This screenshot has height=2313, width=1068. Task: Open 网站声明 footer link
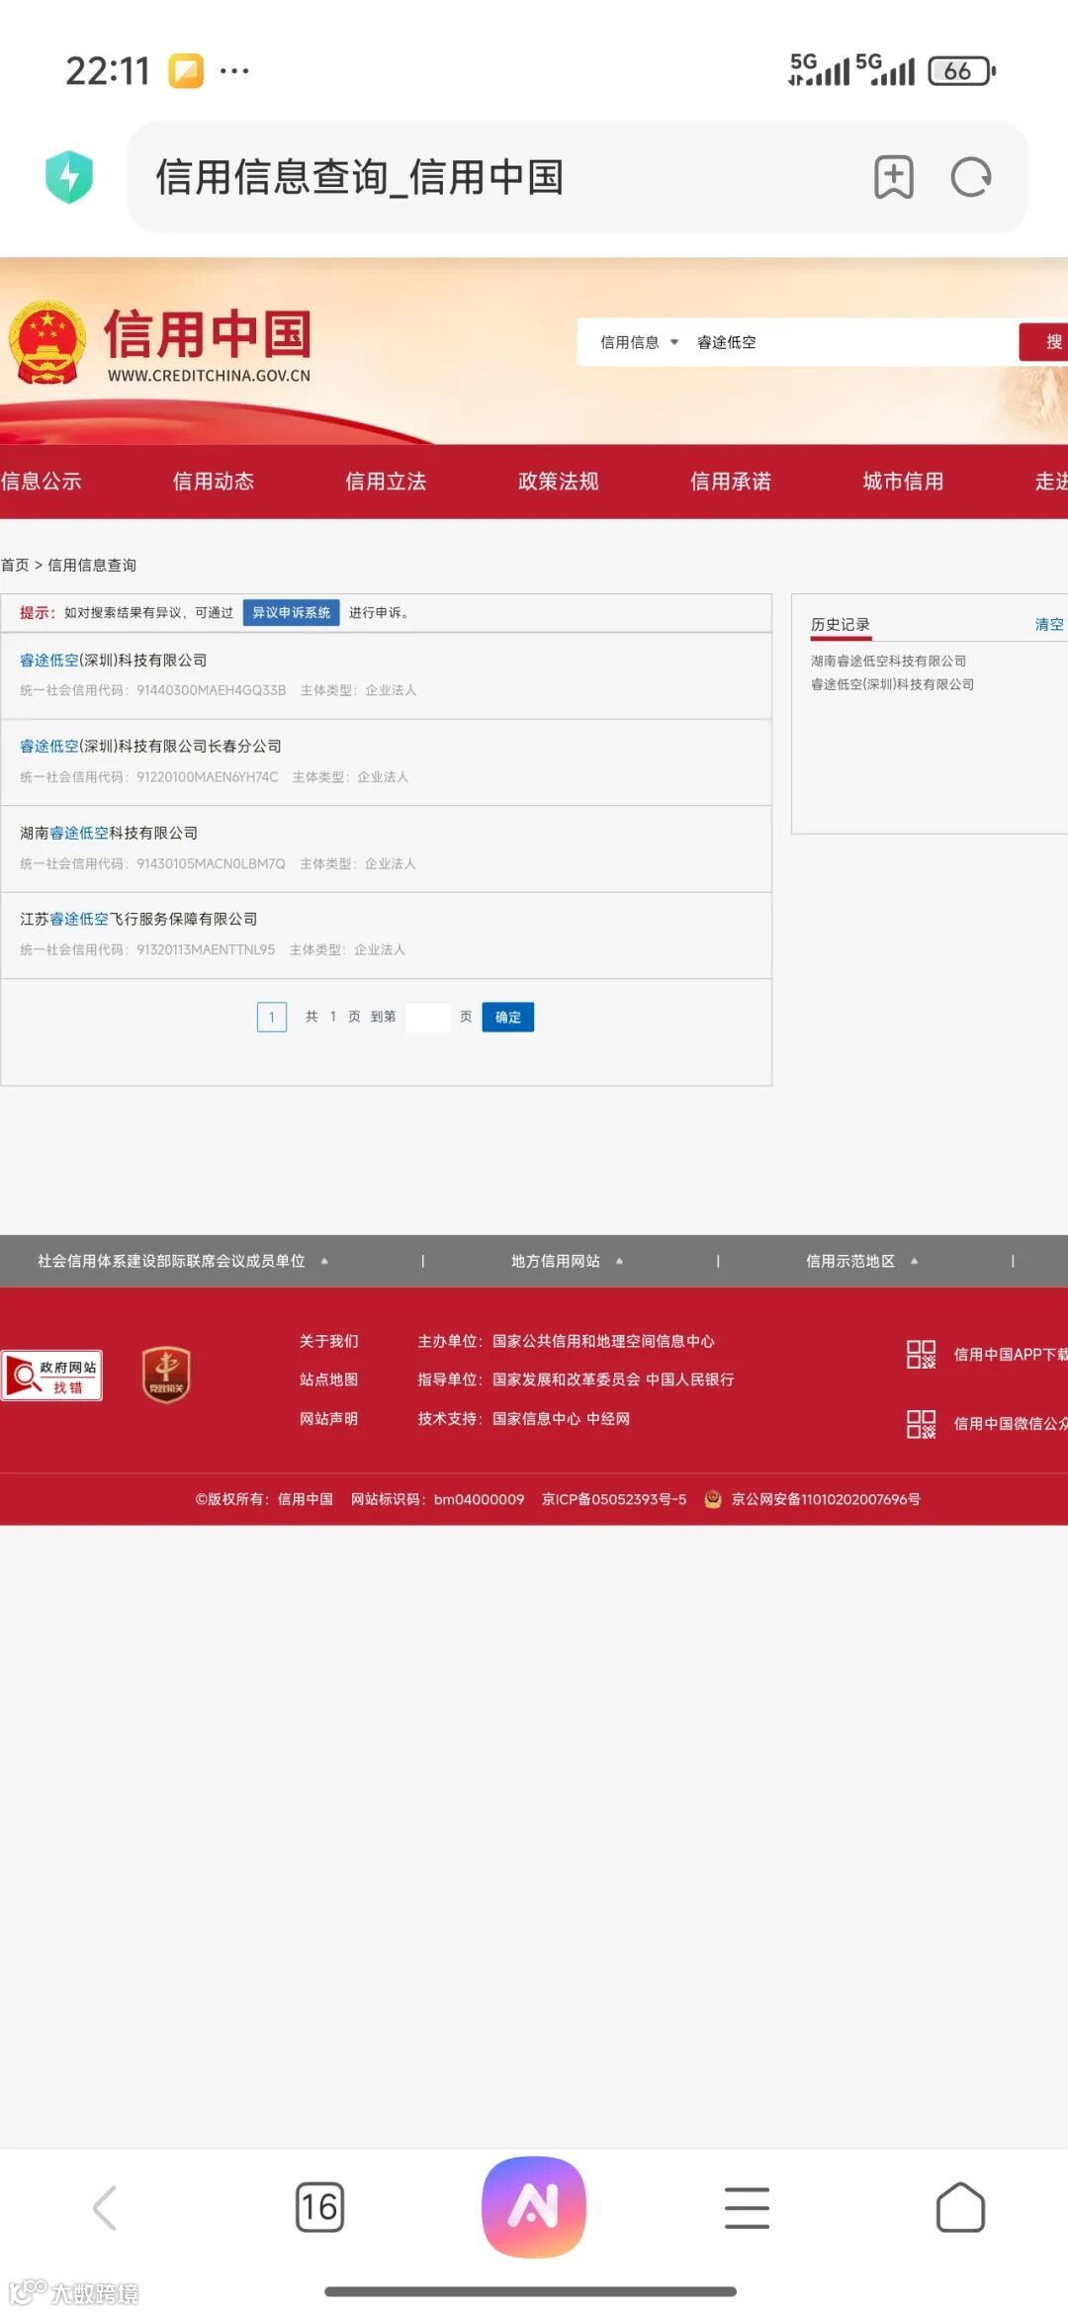pyautogui.click(x=329, y=1418)
